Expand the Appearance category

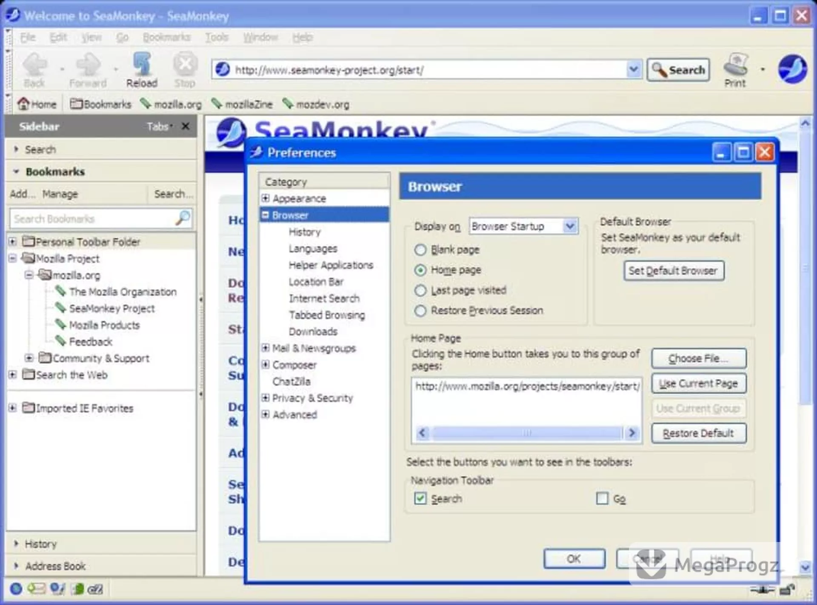coord(266,198)
